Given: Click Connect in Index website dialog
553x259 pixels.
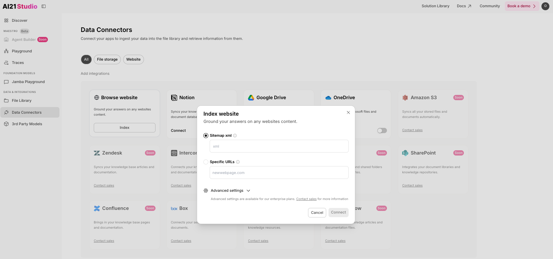Looking at the screenshot, I should pos(338,213).
